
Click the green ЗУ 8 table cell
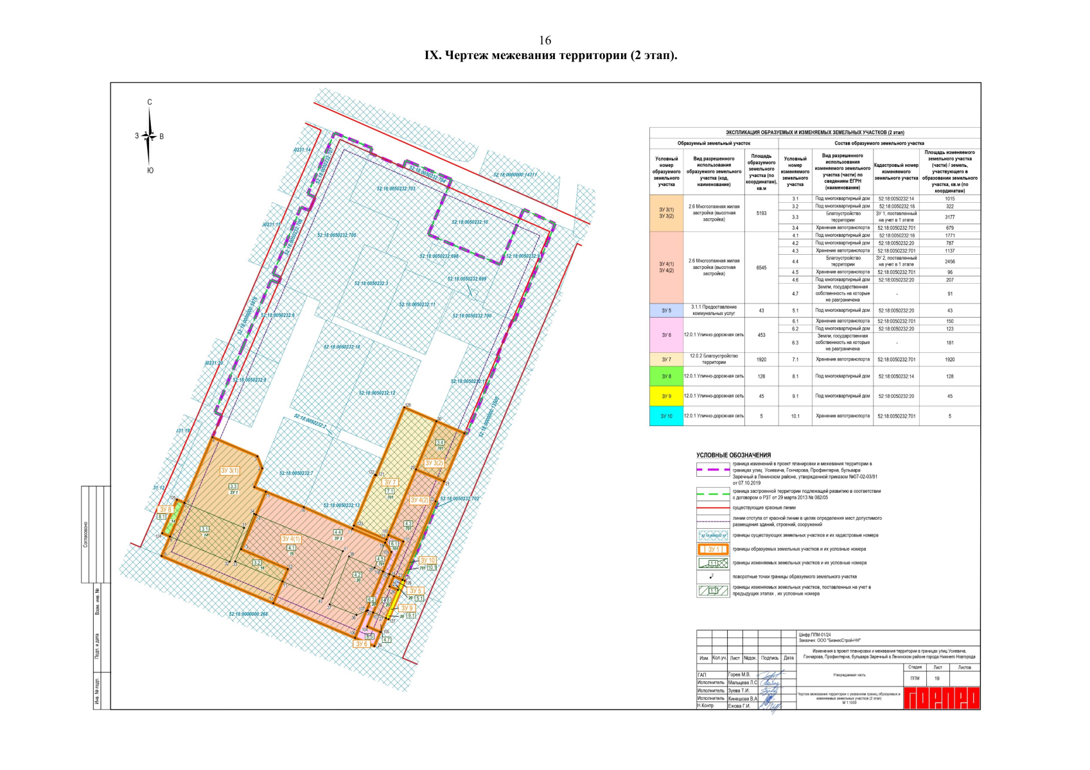(666, 376)
